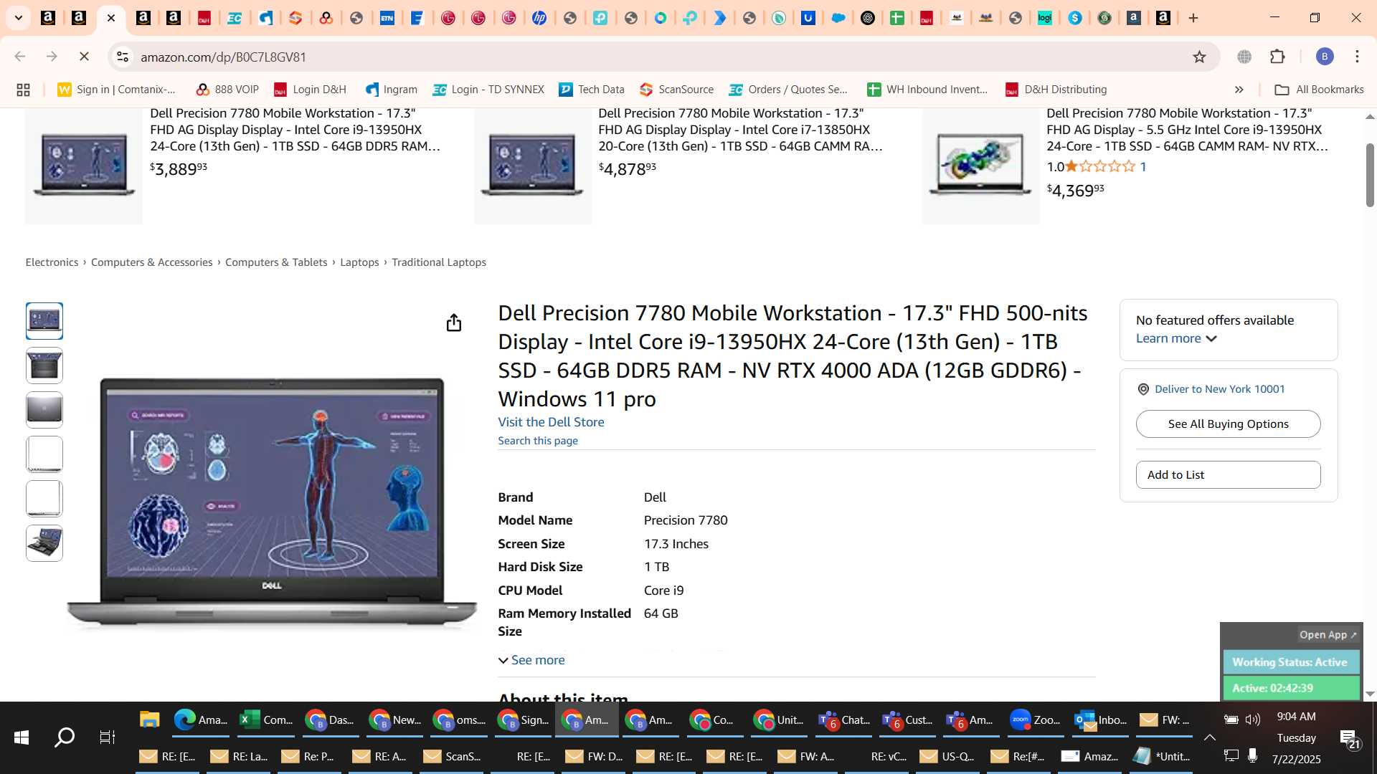Open the Orders / Quotes Se... bookmark

click(x=788, y=90)
